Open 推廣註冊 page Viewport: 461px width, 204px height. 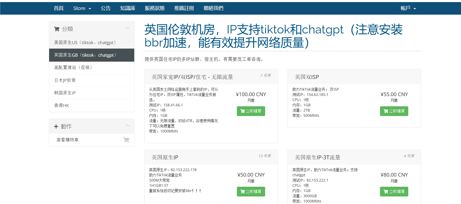[184, 8]
